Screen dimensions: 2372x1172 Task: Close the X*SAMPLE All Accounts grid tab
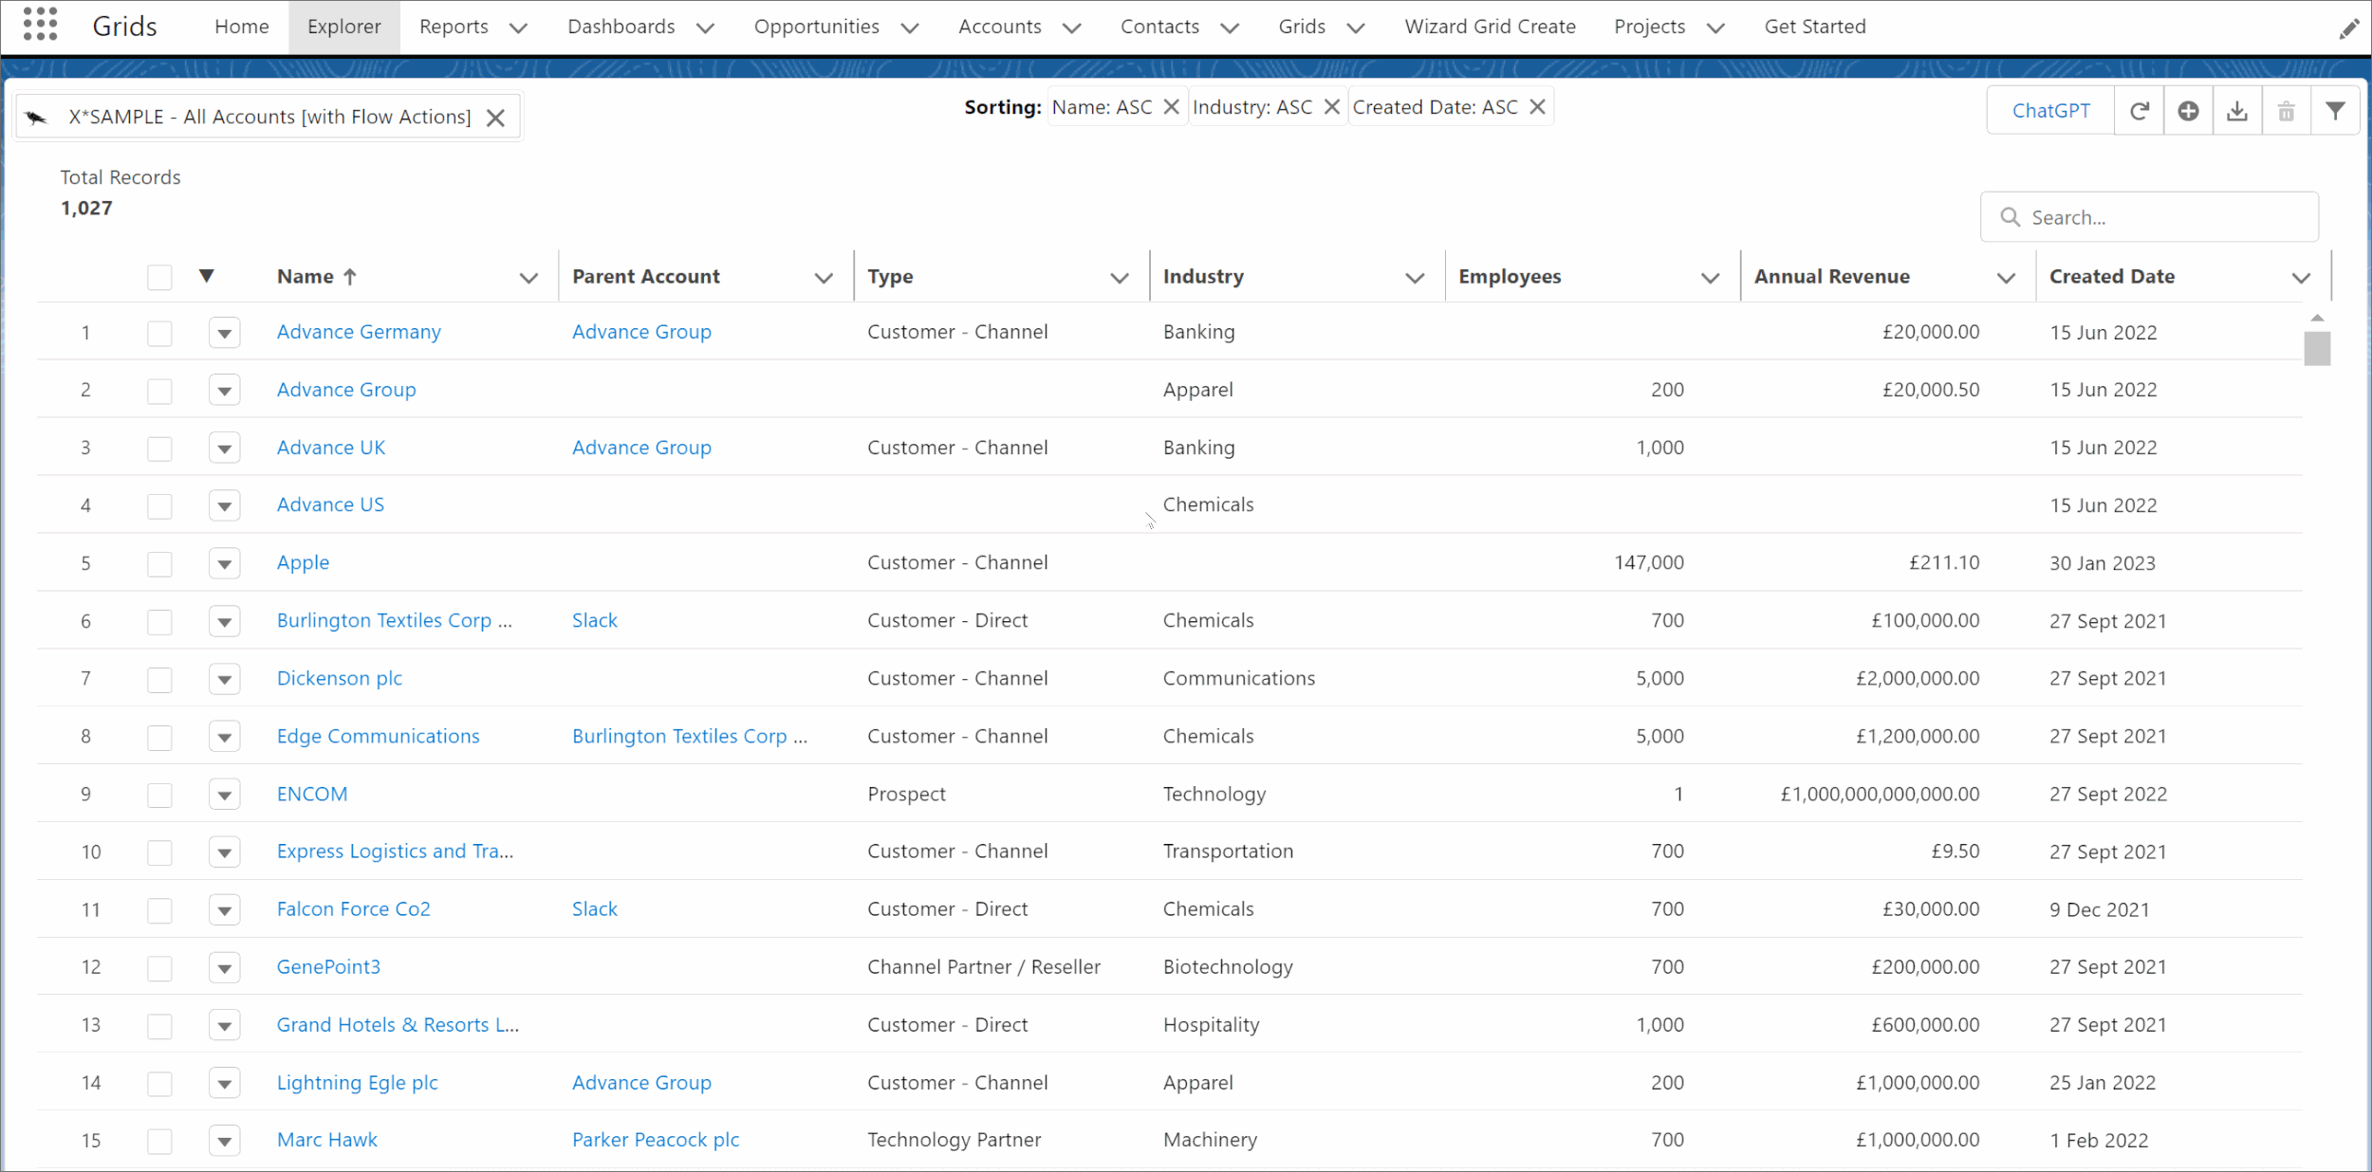[495, 118]
